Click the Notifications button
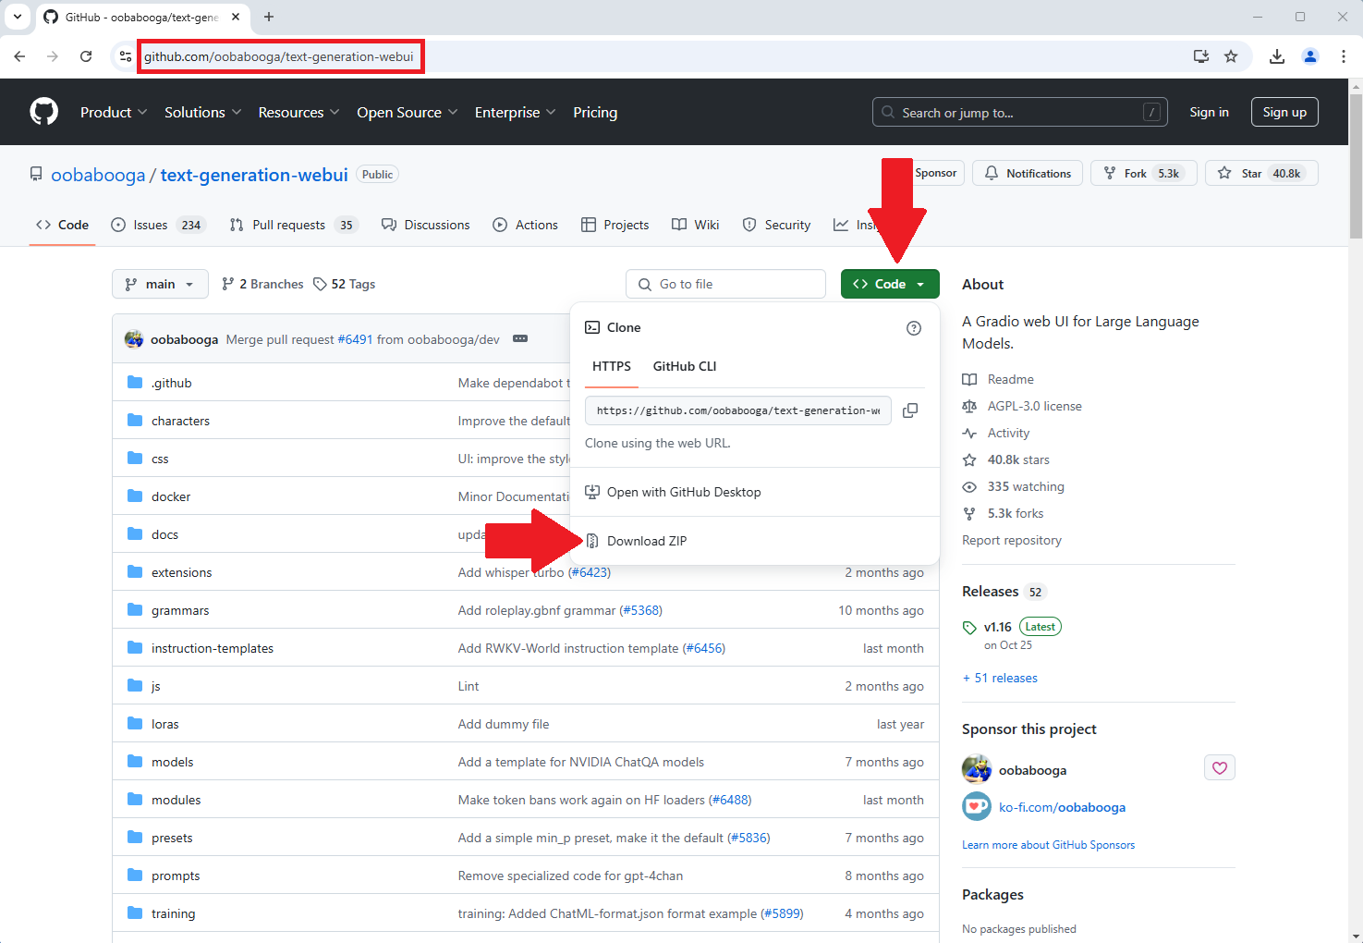Viewport: 1363px width, 943px height. coord(1028,173)
